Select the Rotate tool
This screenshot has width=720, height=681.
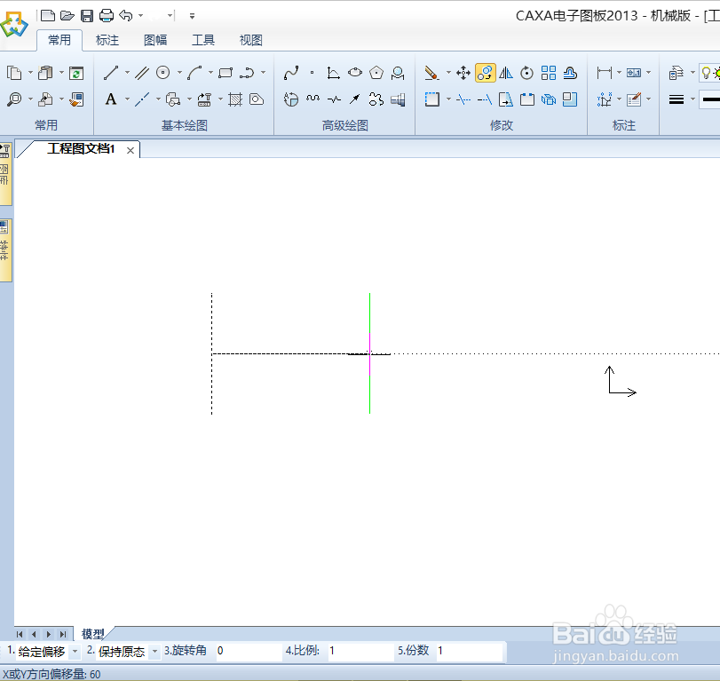tap(527, 73)
